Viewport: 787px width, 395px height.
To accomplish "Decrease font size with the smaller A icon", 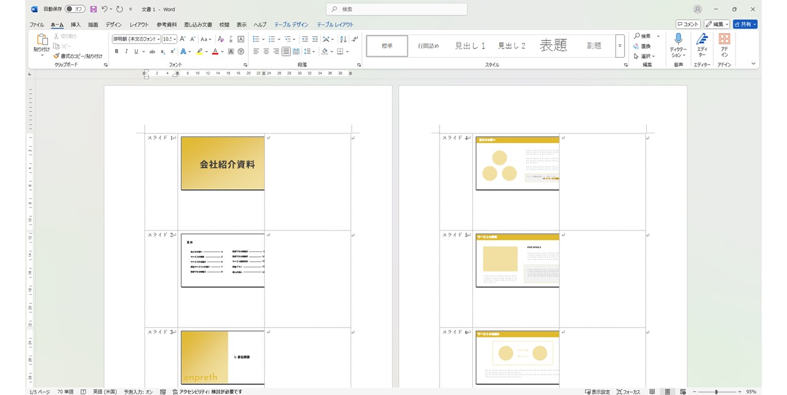I will point(191,39).
